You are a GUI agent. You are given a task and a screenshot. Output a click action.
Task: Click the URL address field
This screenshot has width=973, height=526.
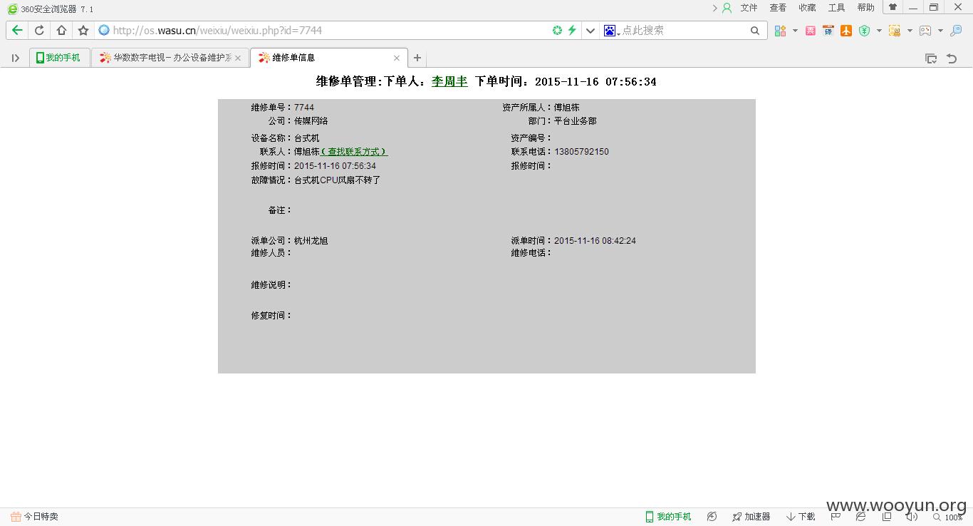pos(328,31)
